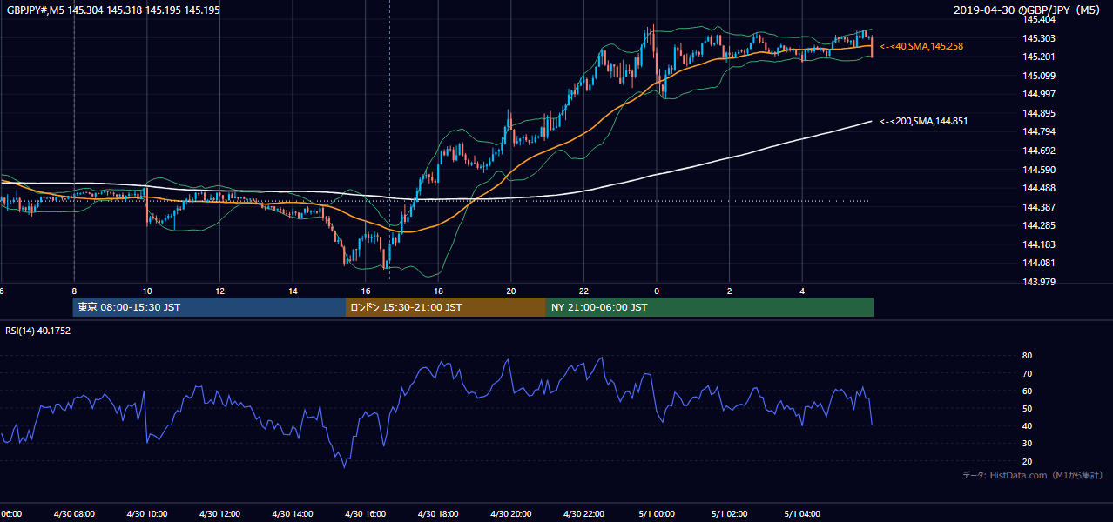Click the RSI 40 level label

click(x=1027, y=425)
